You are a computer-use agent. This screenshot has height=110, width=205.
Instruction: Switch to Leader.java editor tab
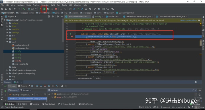tap(113, 16)
